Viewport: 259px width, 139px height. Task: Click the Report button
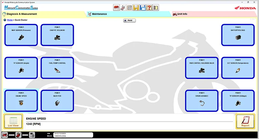pyautogui.click(x=245, y=121)
